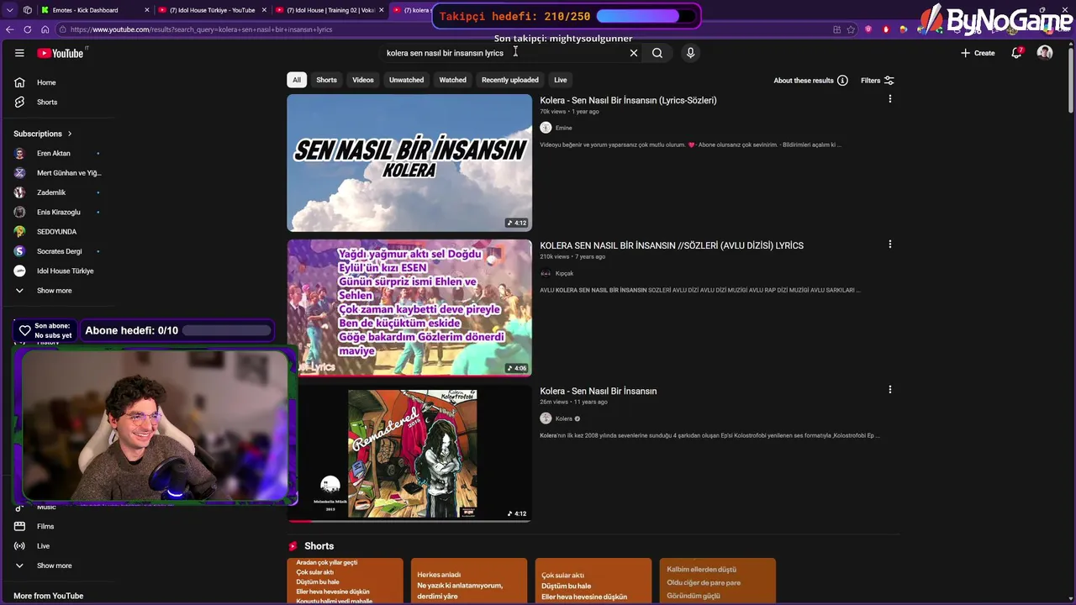1076x605 pixels.
Task: Start voice search with the microphone icon
Action: pyautogui.click(x=690, y=53)
